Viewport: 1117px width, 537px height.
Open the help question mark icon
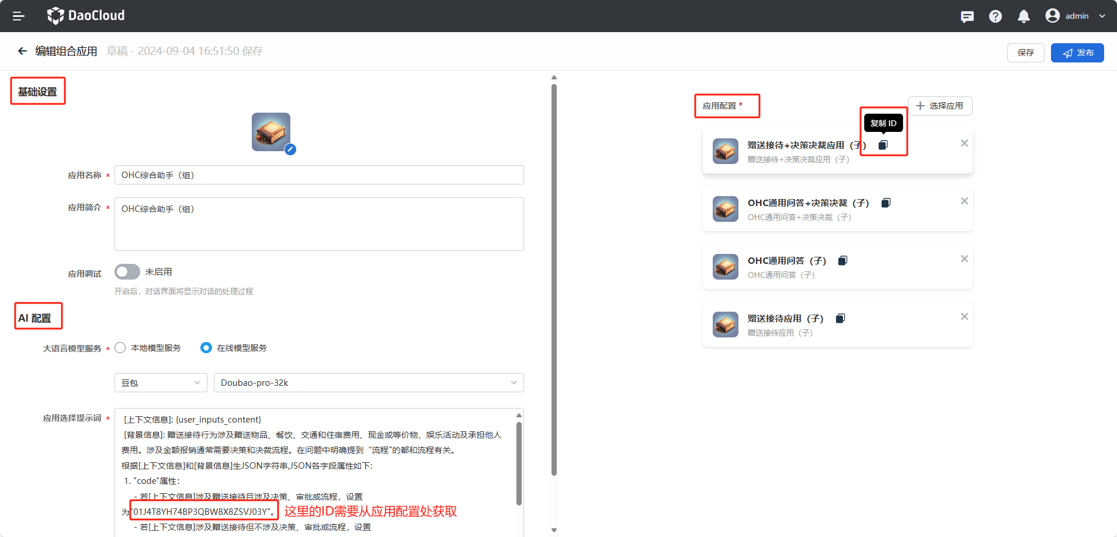(995, 16)
